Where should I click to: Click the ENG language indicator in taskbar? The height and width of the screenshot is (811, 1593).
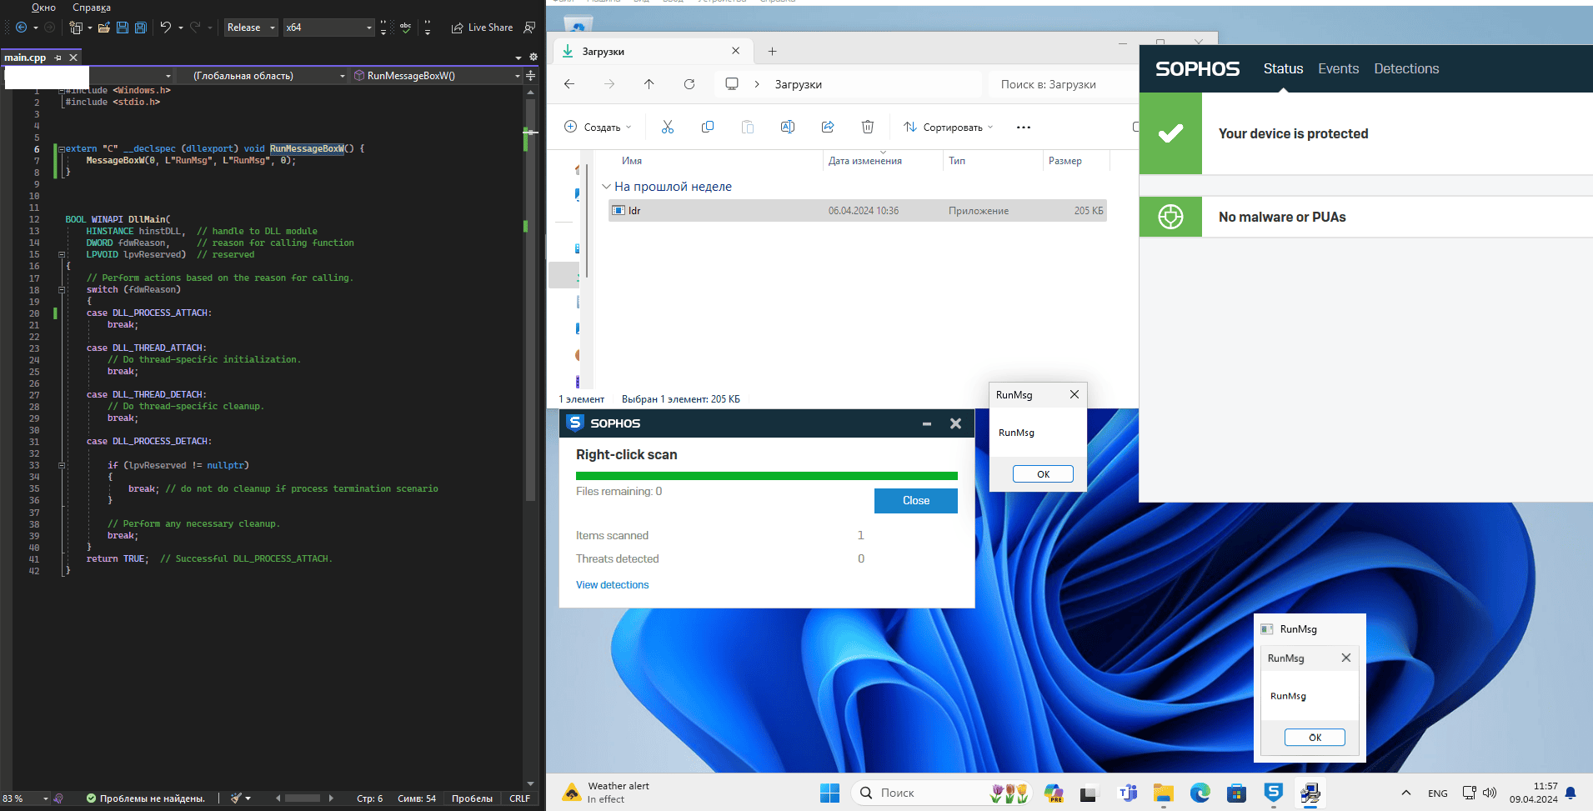coord(1438,793)
